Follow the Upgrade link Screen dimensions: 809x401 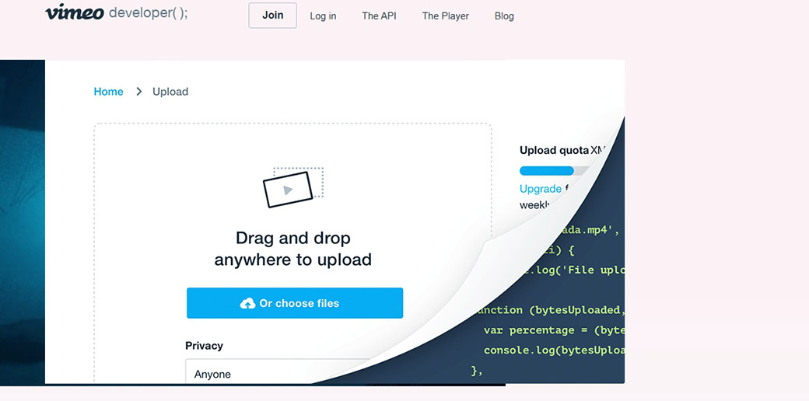coord(540,189)
